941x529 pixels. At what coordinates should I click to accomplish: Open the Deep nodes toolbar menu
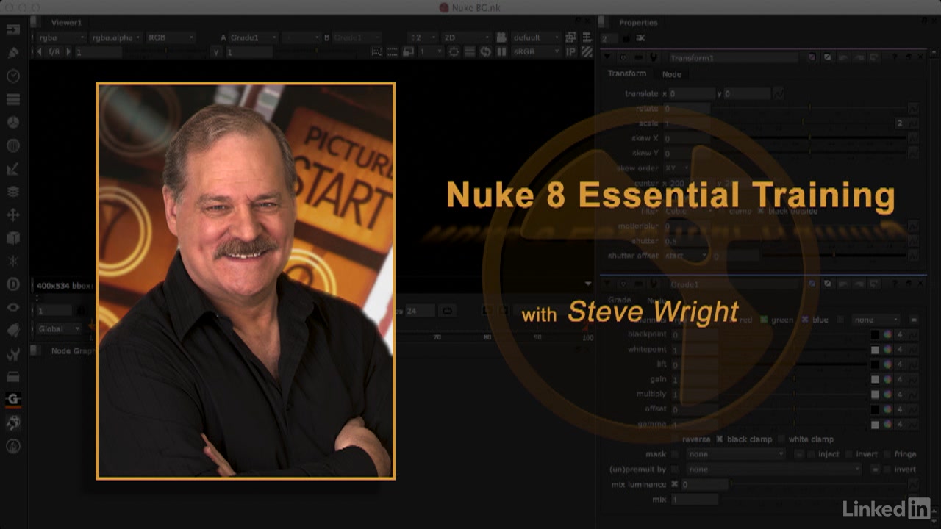(x=13, y=284)
